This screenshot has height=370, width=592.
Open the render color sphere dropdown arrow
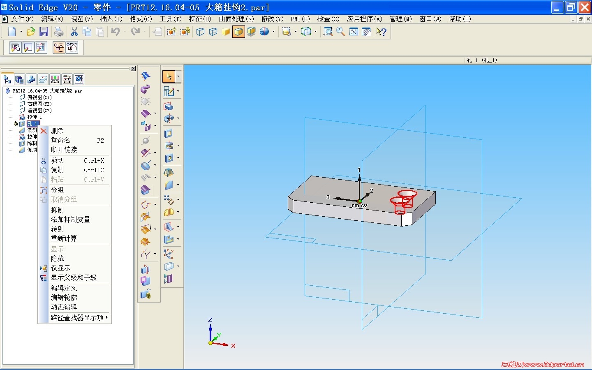point(273,32)
